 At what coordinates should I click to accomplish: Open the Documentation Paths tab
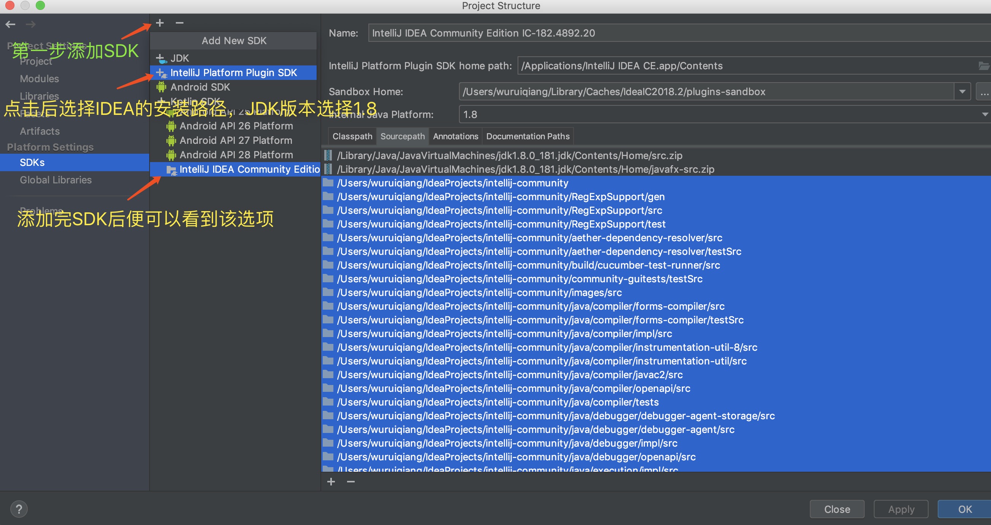tap(527, 136)
